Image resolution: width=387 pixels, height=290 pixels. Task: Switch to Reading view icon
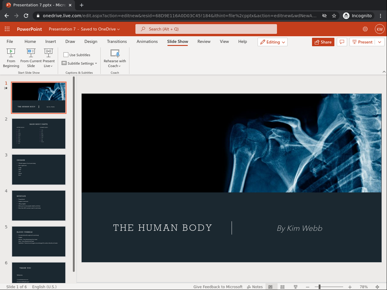click(295, 287)
